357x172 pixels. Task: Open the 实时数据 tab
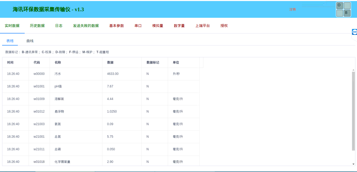click(12, 26)
